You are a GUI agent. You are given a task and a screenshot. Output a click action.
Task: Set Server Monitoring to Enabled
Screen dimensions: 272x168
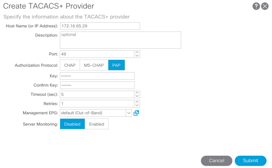(x=97, y=124)
